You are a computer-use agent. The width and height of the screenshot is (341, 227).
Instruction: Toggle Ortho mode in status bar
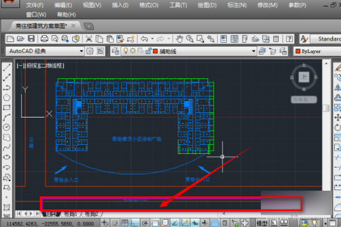pyautogui.click(x=135, y=223)
